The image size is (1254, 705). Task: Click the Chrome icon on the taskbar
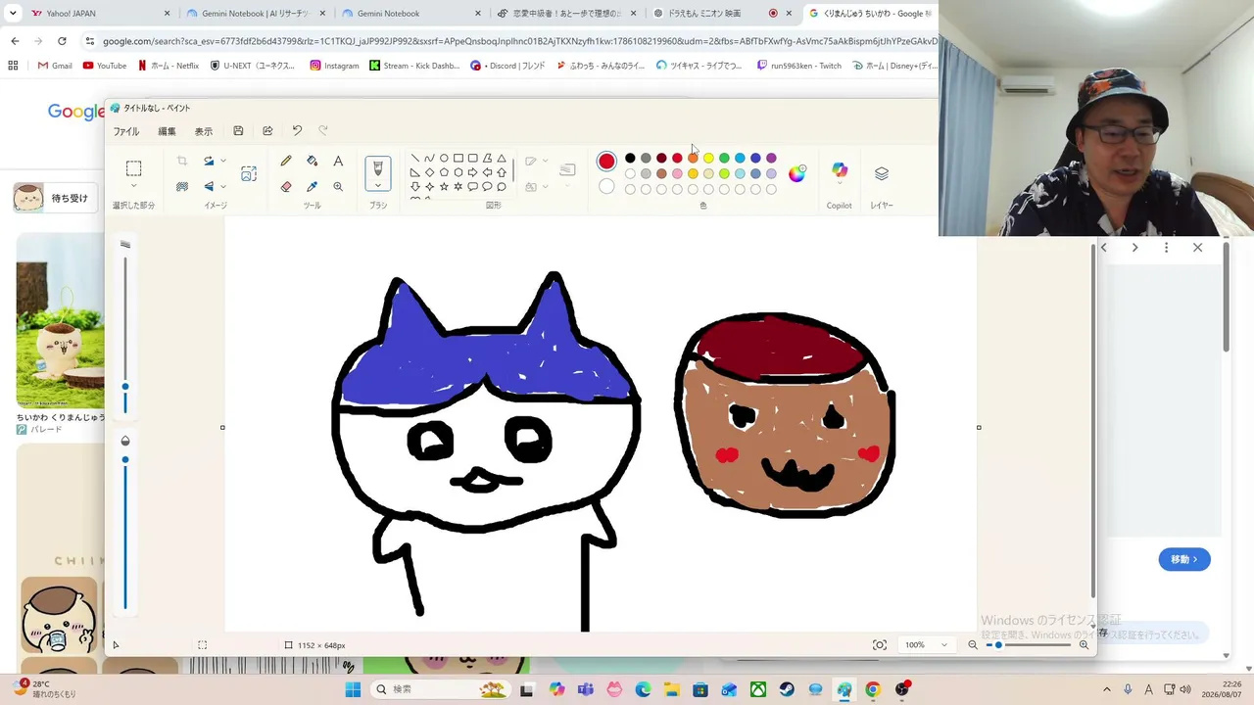click(873, 689)
